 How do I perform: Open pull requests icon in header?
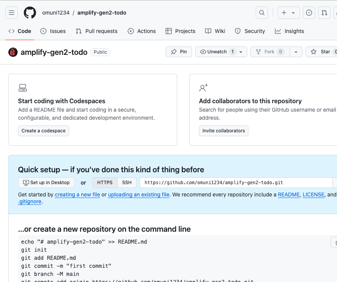324,13
